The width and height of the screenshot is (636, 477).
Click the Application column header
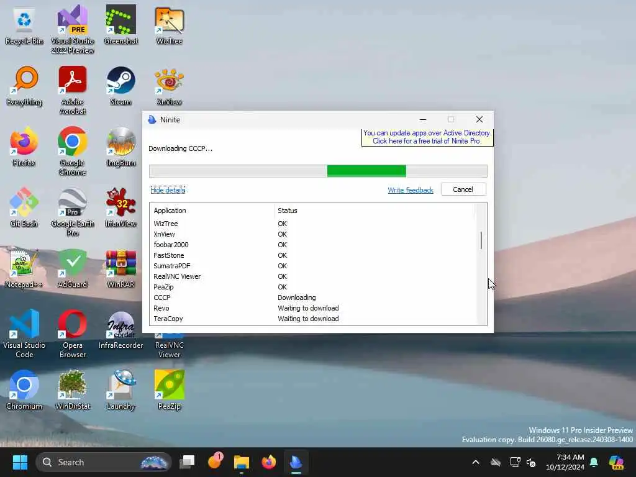point(212,211)
